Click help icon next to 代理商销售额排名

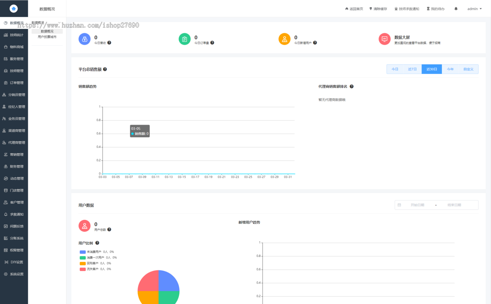(x=351, y=87)
